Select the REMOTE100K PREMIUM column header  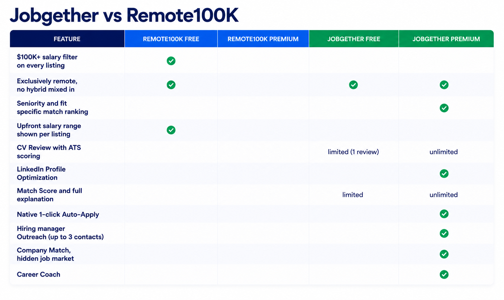pyautogui.click(x=263, y=39)
